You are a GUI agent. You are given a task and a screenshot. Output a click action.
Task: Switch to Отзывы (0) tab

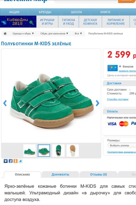tap(99, 174)
